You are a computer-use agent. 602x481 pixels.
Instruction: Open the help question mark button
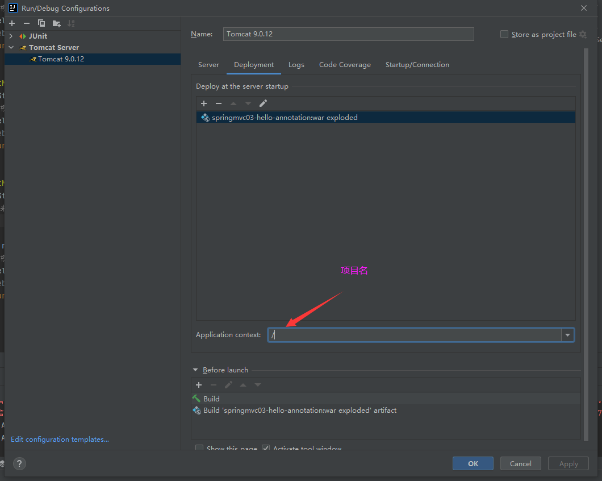point(19,463)
